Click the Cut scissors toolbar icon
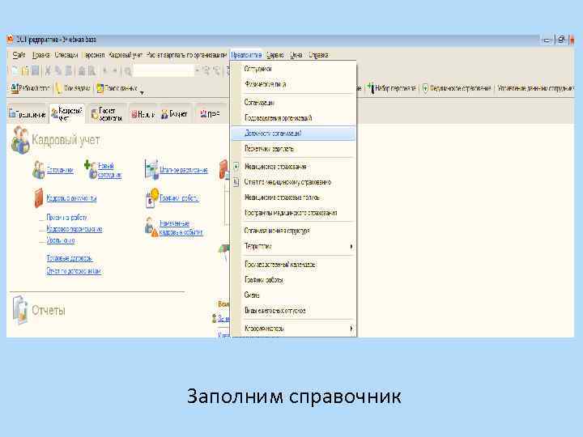 tap(48, 70)
